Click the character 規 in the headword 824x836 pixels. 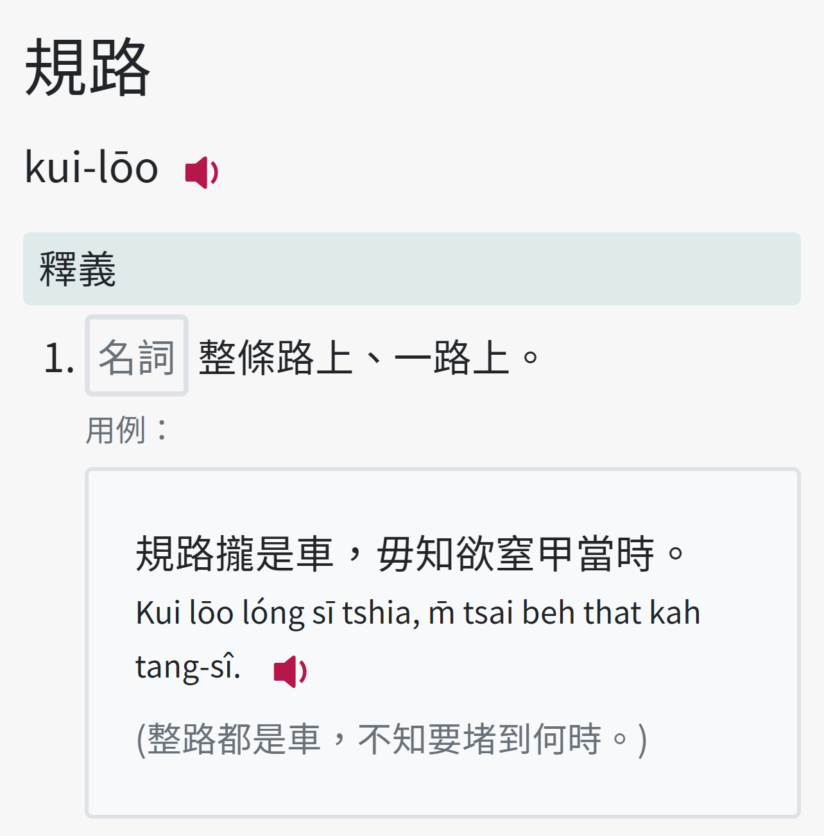[x=56, y=67]
